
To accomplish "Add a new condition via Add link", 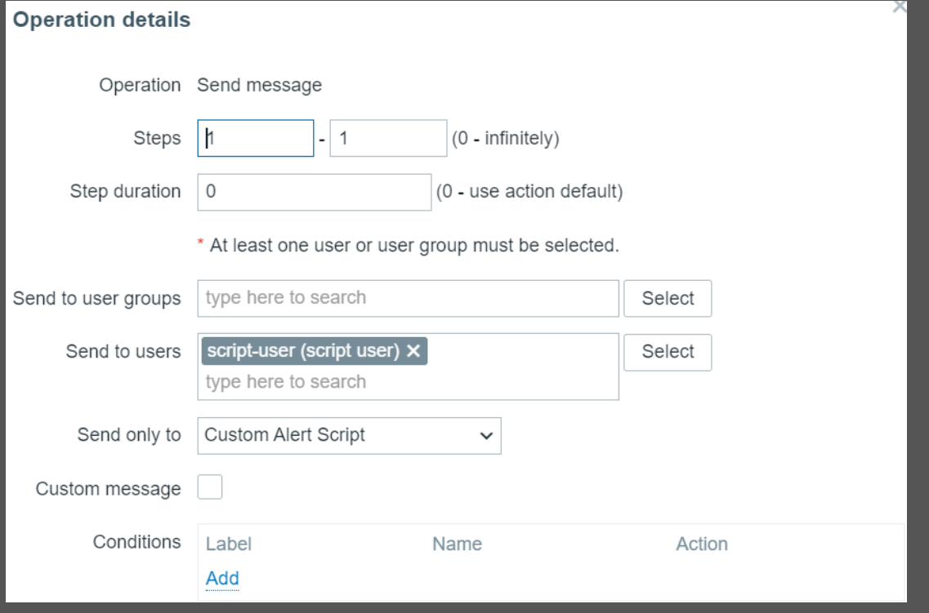I will tap(222, 579).
